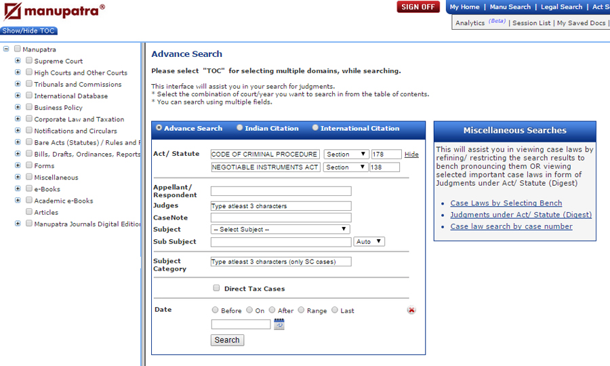
Task: Open Case law search by case number
Action: click(x=511, y=226)
